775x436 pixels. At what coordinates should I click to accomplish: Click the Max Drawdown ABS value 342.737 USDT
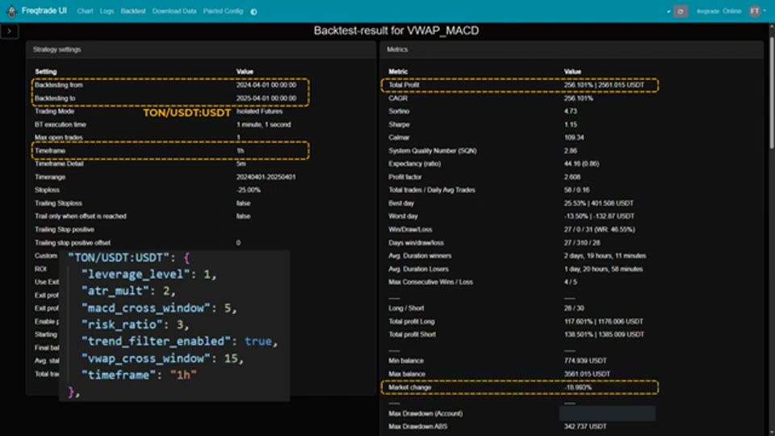click(585, 426)
